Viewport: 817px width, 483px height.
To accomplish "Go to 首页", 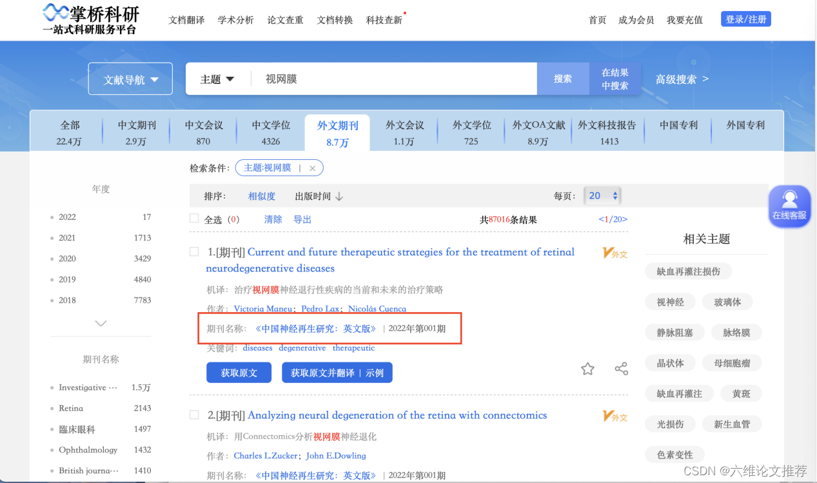I will click(597, 20).
